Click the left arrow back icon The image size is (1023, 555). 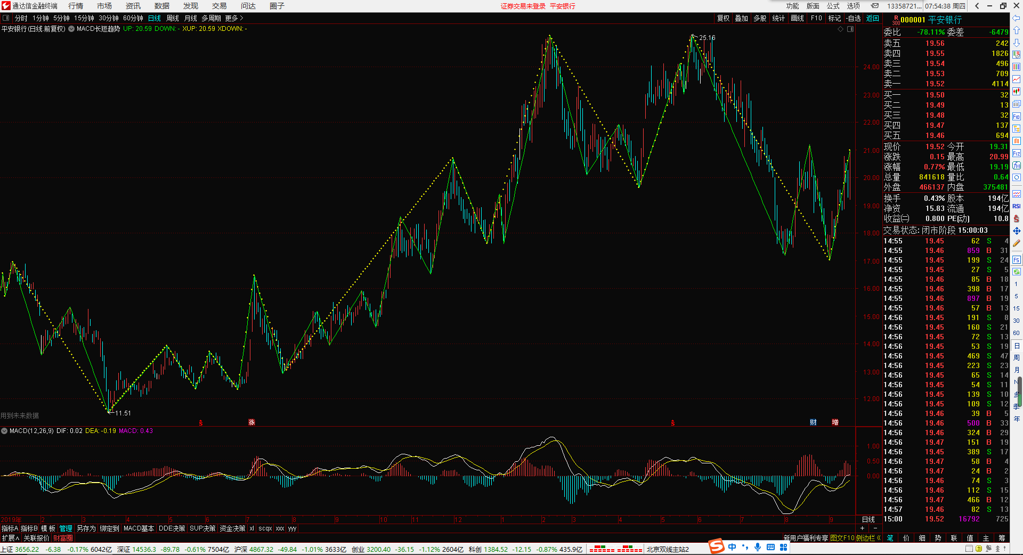click(1016, 18)
